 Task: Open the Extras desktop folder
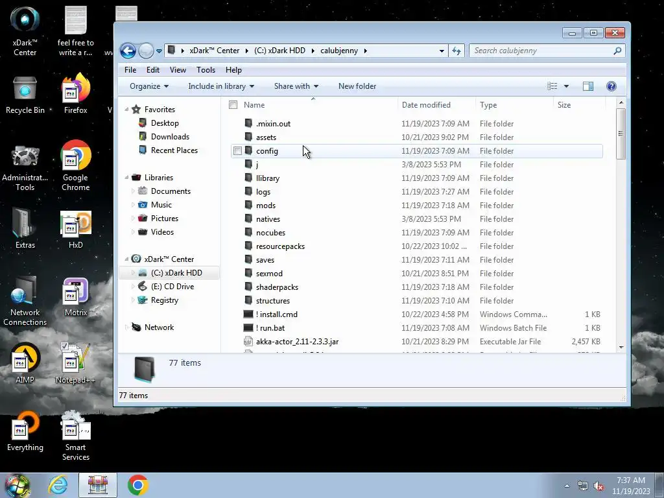click(25, 229)
